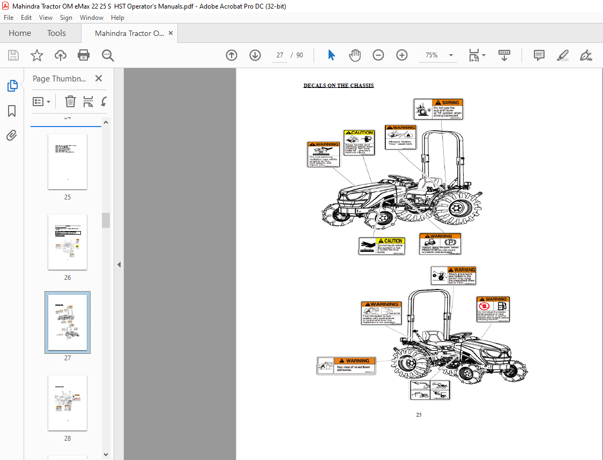Screen dimensions: 603x460
Task: Click the page extract/insert icon in thumbnails
Action: (88, 101)
